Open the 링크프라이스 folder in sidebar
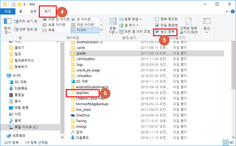Viewport: 236px width, 146px height. point(21,60)
